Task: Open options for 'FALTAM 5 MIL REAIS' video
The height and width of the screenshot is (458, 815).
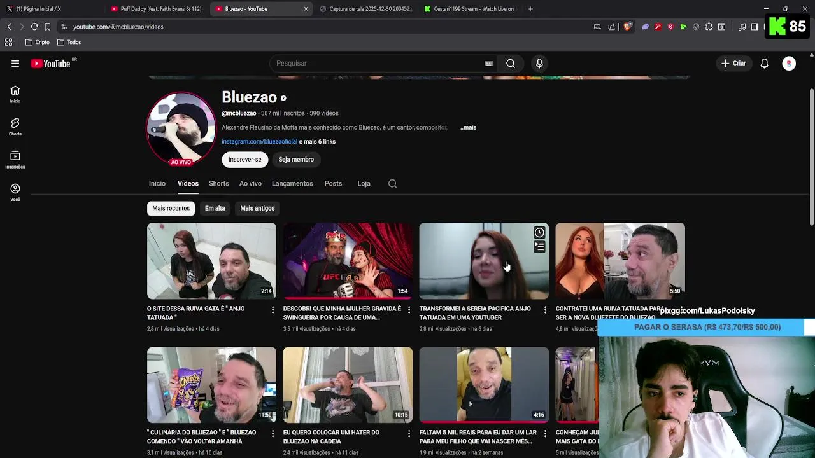Action: [x=544, y=434]
